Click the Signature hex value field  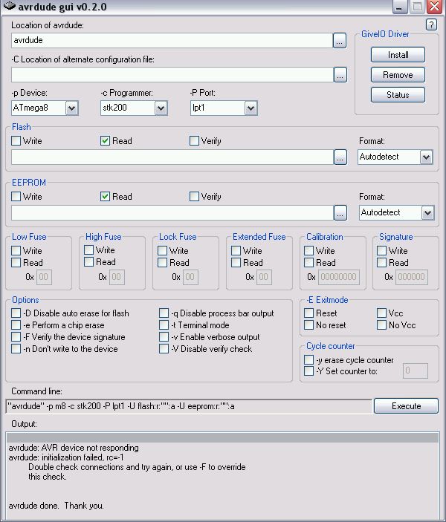412,277
